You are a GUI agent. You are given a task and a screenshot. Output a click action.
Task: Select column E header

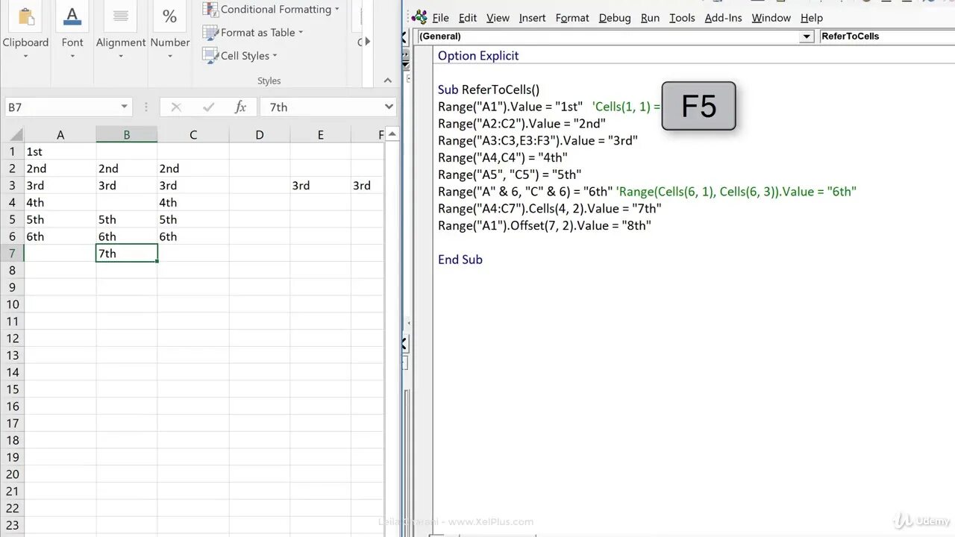(321, 135)
